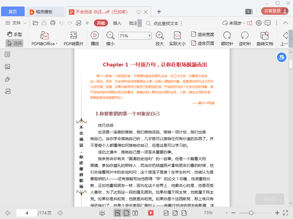
Task: Click the 访客登录 login button
Action: pos(275,11)
